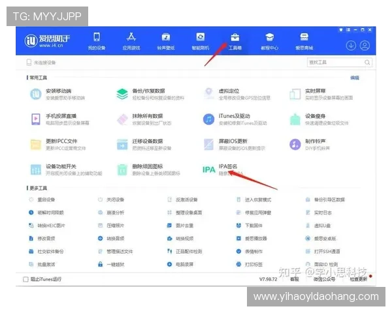Open 正品配件检测 tool
The width and height of the screenshot is (392, 313).
(x=185, y=252)
